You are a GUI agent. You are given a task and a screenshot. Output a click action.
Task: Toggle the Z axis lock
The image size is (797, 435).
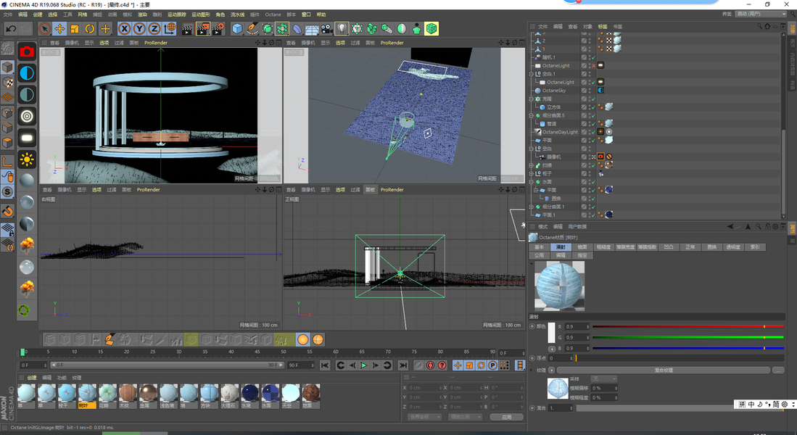tap(154, 29)
